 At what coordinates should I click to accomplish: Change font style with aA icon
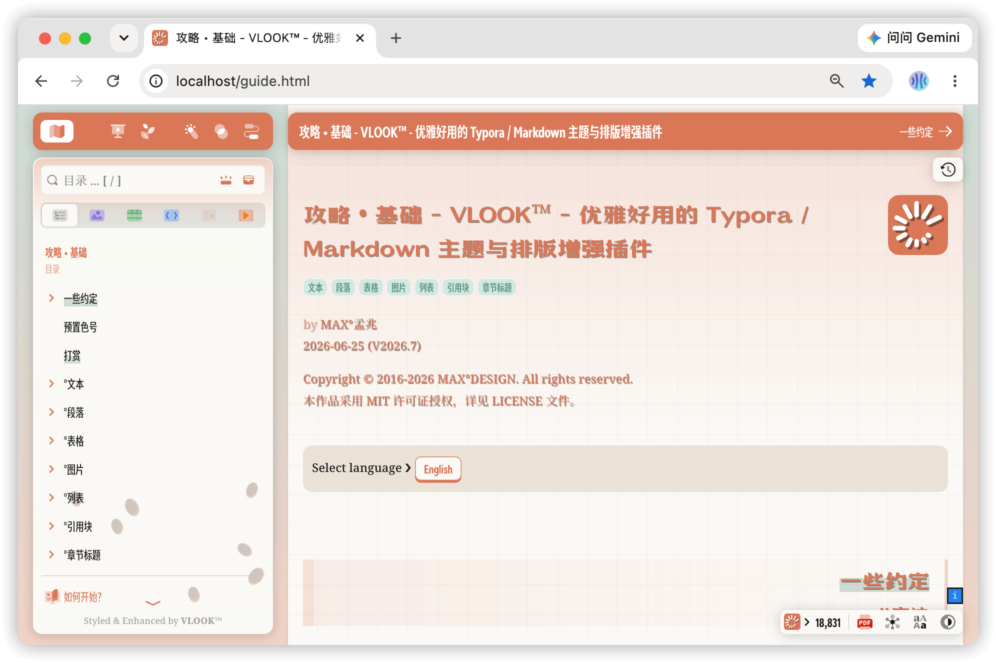coord(920,622)
